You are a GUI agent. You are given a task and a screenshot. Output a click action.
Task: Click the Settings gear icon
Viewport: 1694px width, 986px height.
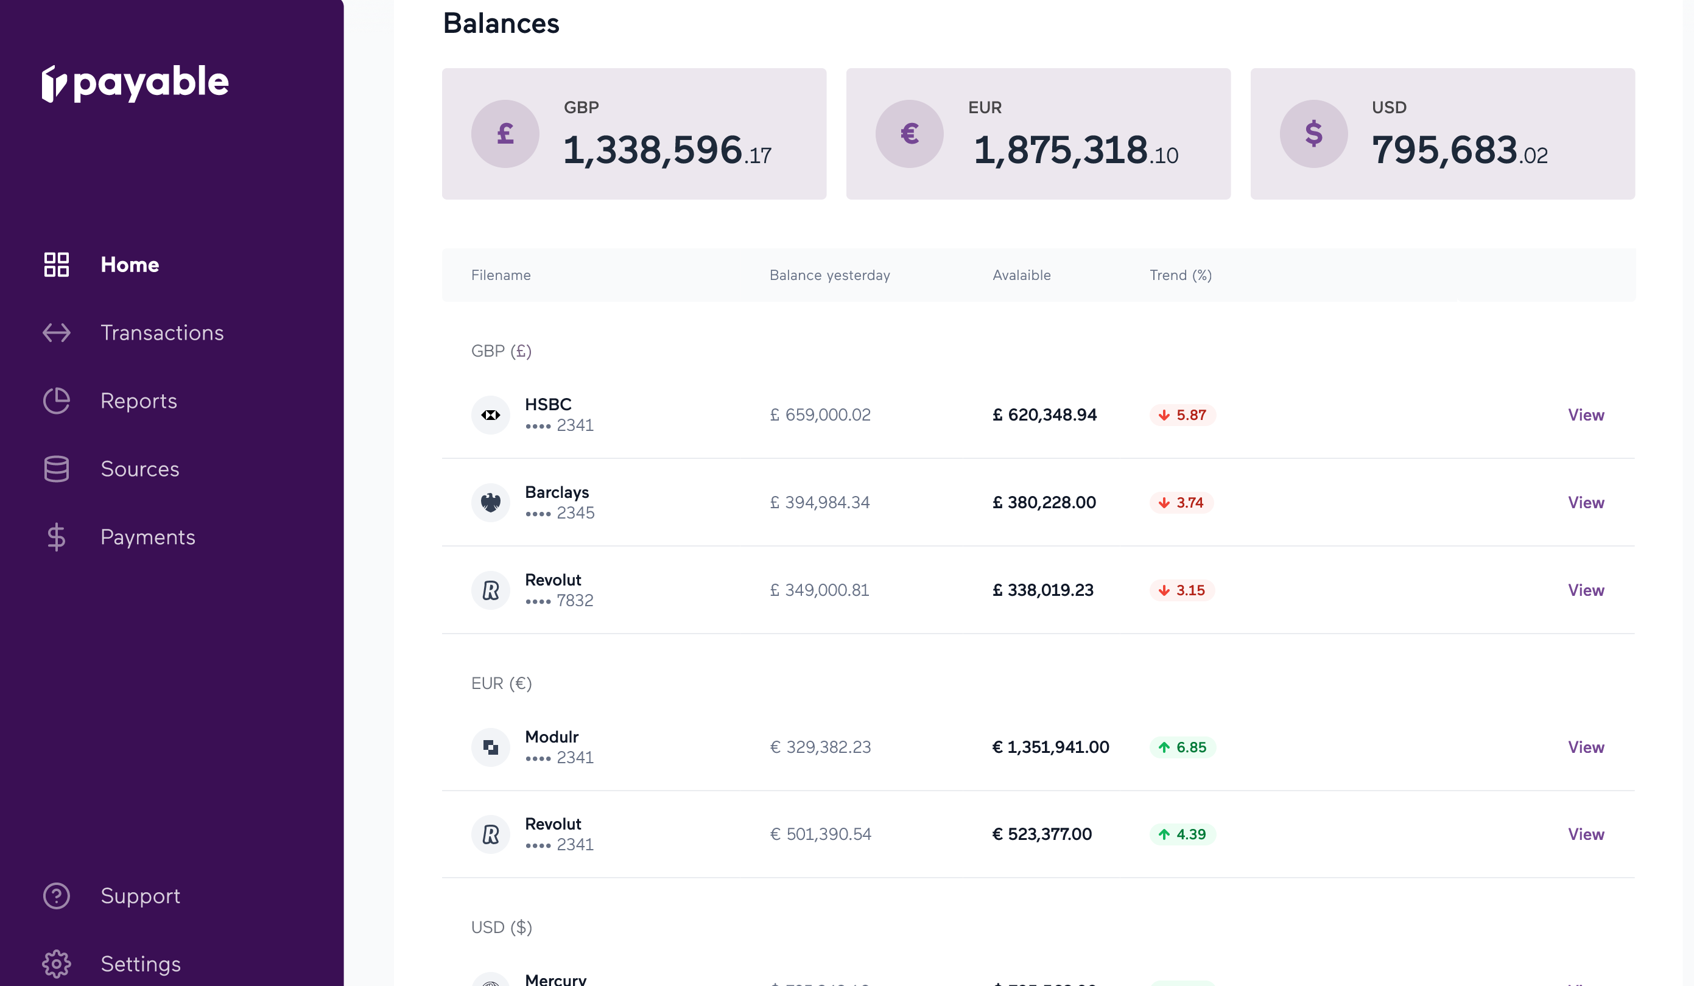pos(57,964)
